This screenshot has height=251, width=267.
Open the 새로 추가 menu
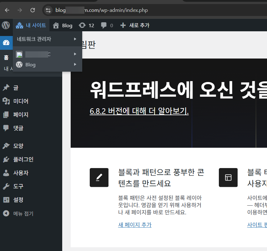pyautogui.click(x=139, y=25)
